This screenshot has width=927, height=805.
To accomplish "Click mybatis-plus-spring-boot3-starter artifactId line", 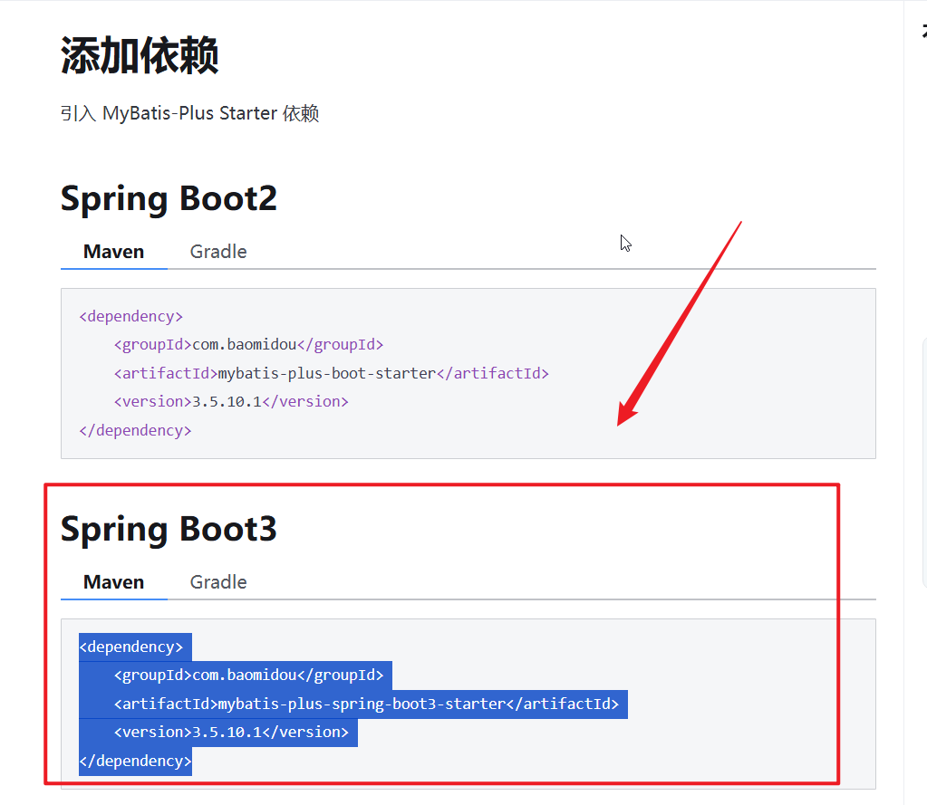I will 366,704.
